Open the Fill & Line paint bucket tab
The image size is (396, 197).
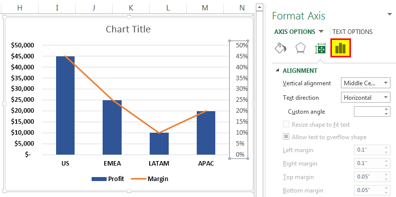coord(280,48)
